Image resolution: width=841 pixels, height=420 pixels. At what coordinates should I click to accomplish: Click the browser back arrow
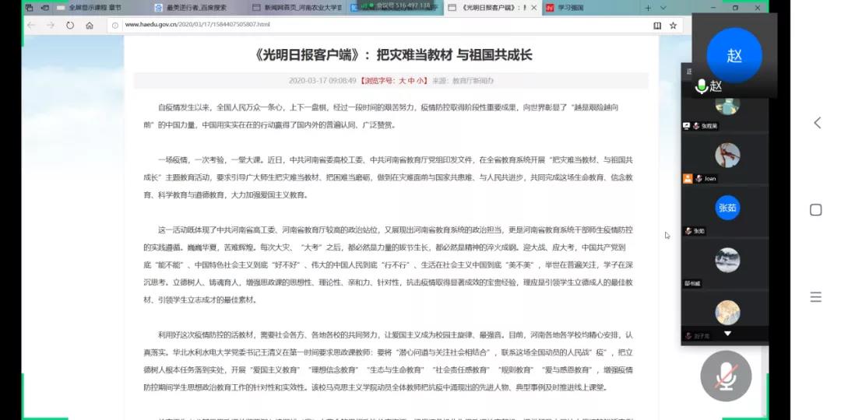pos(31,25)
